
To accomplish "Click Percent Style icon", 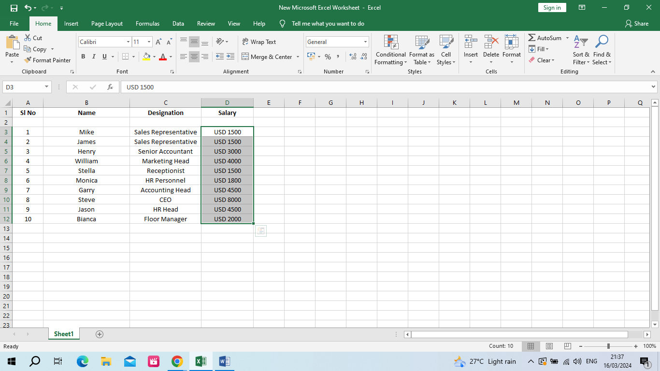I will point(328,57).
